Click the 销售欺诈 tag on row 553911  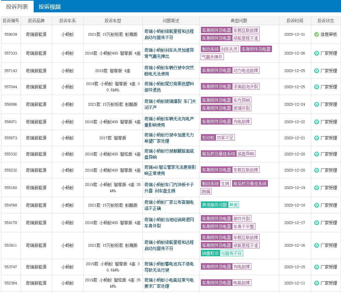pos(211,254)
